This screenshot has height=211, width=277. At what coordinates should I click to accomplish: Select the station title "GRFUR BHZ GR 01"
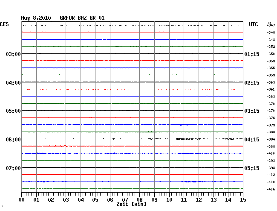[82, 18]
